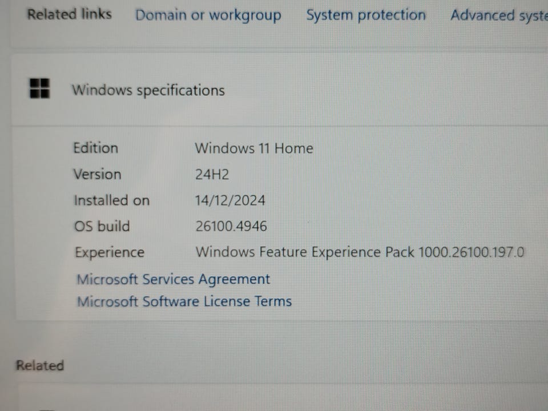The image size is (548, 411).
Task: Collapse the Windows specifications section header
Action: (280, 90)
